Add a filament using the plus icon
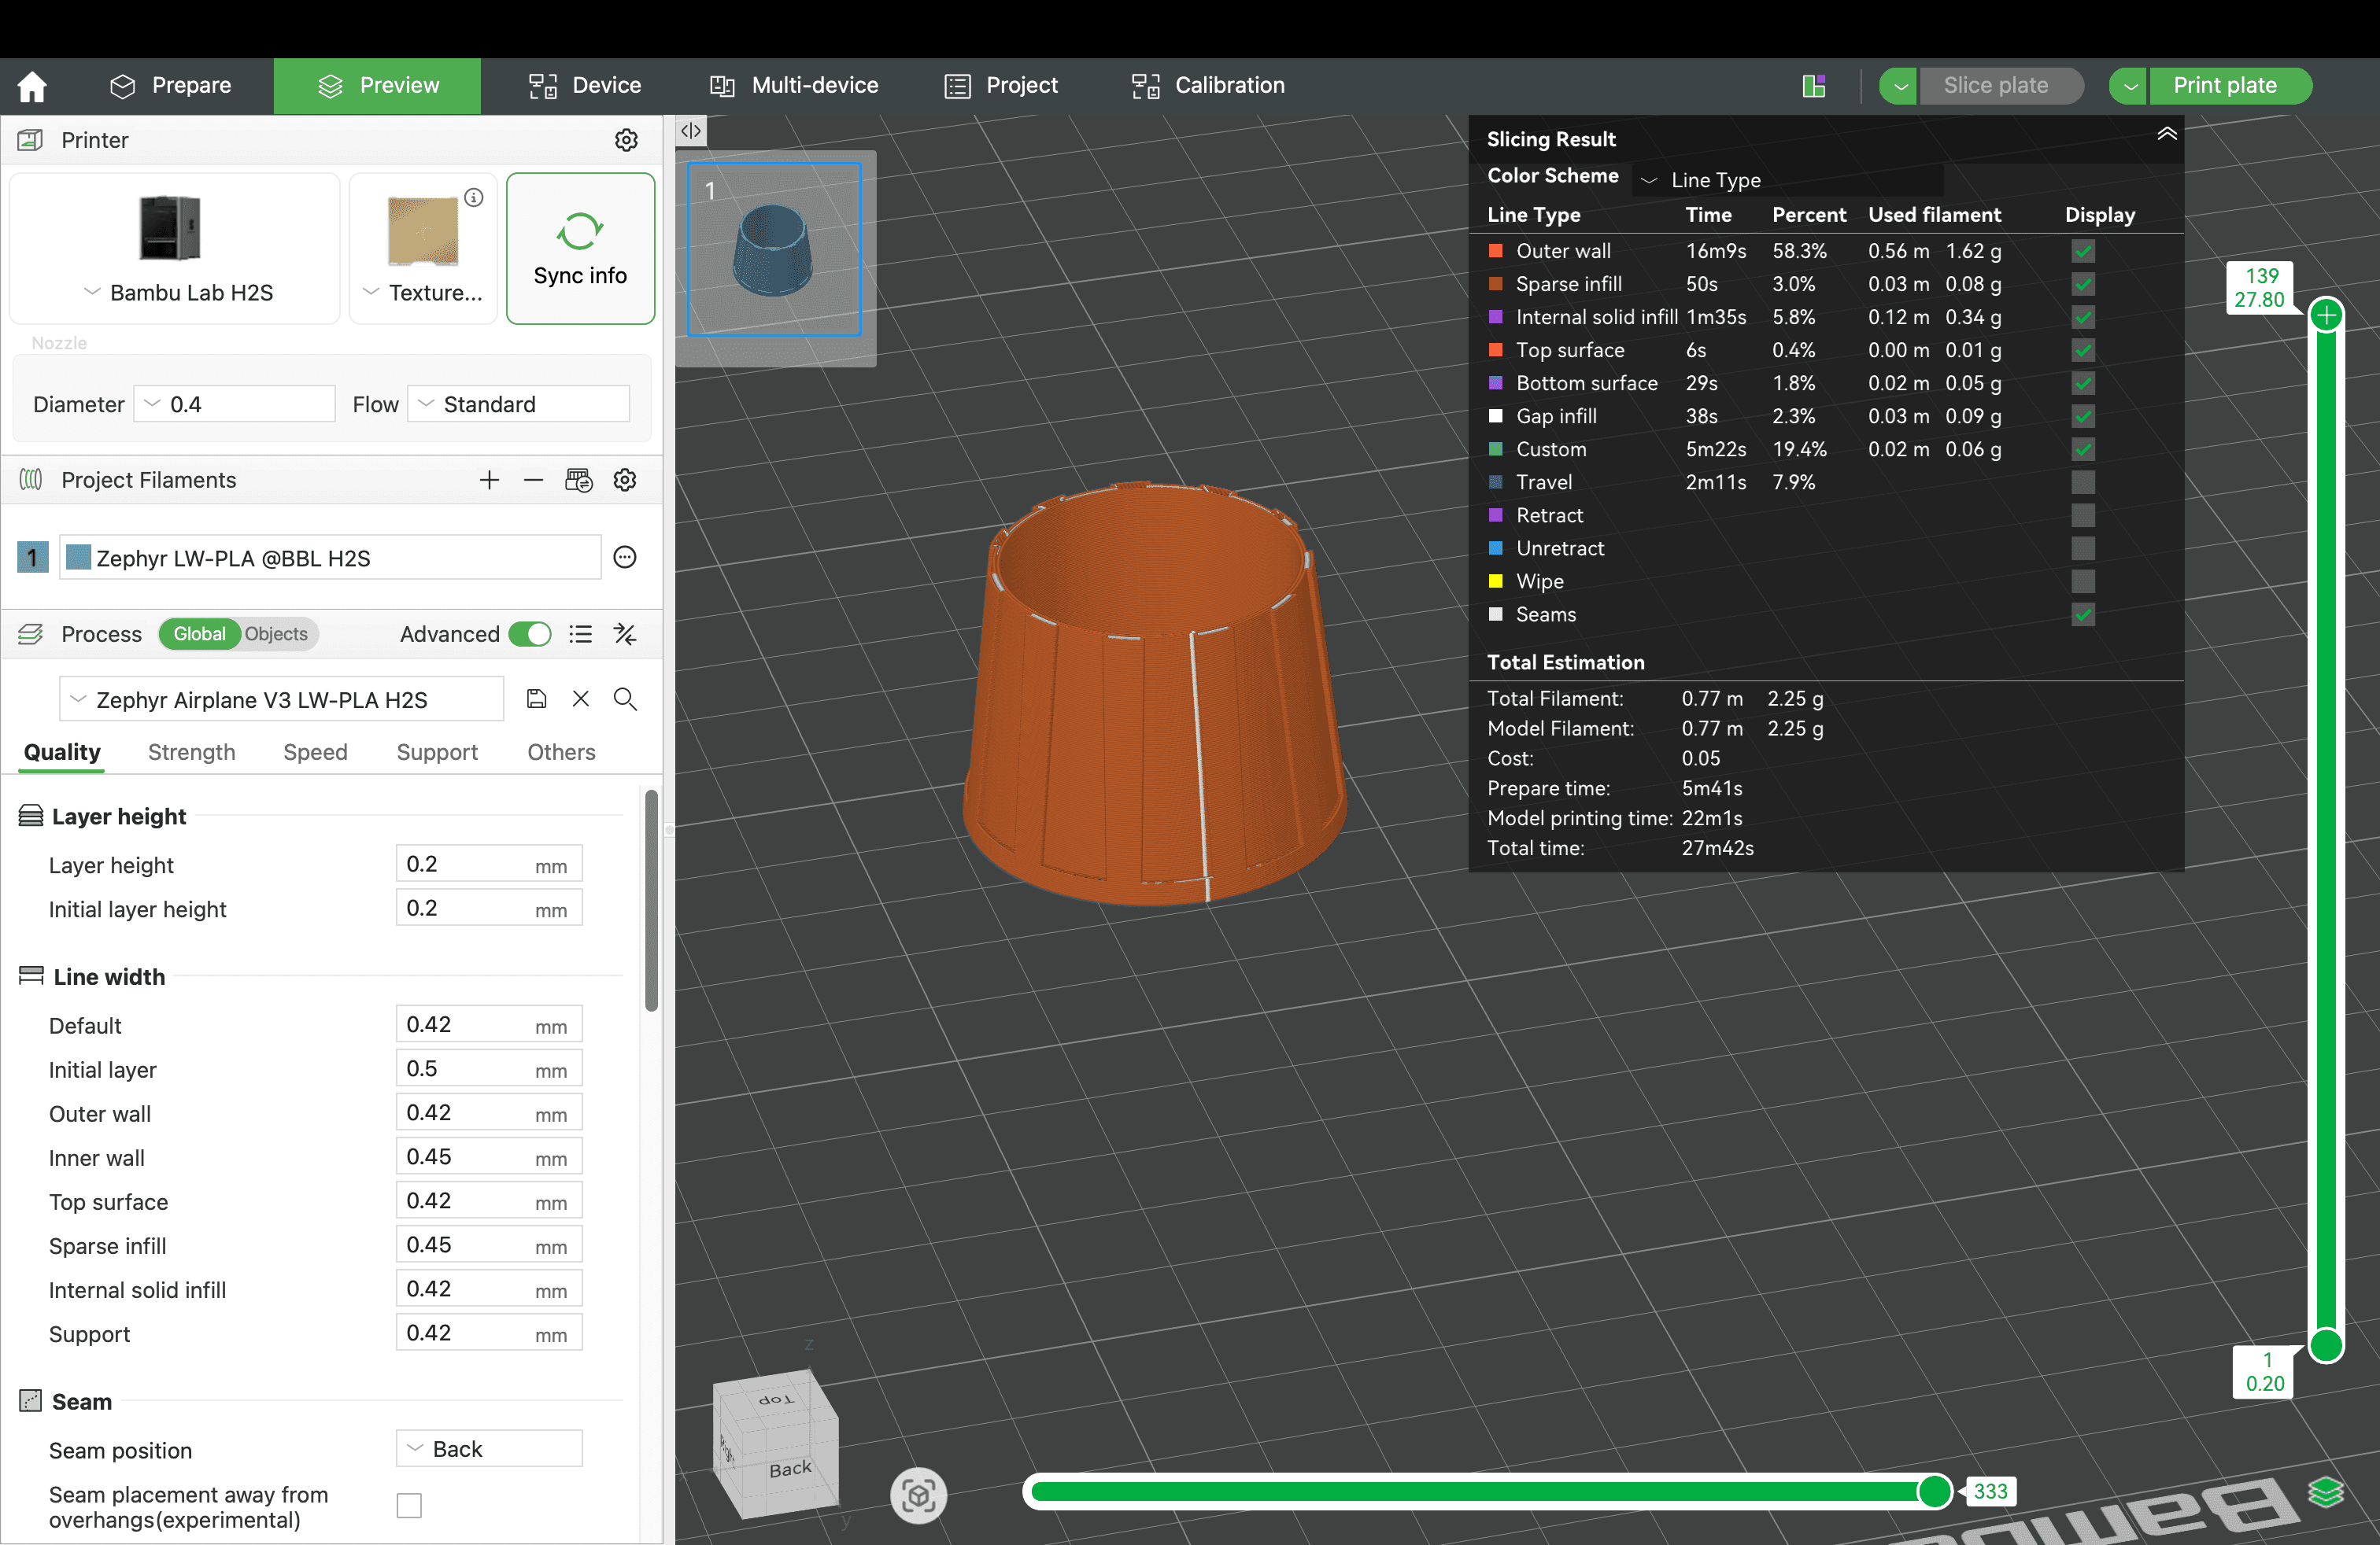2380x1545 pixels. [489, 480]
